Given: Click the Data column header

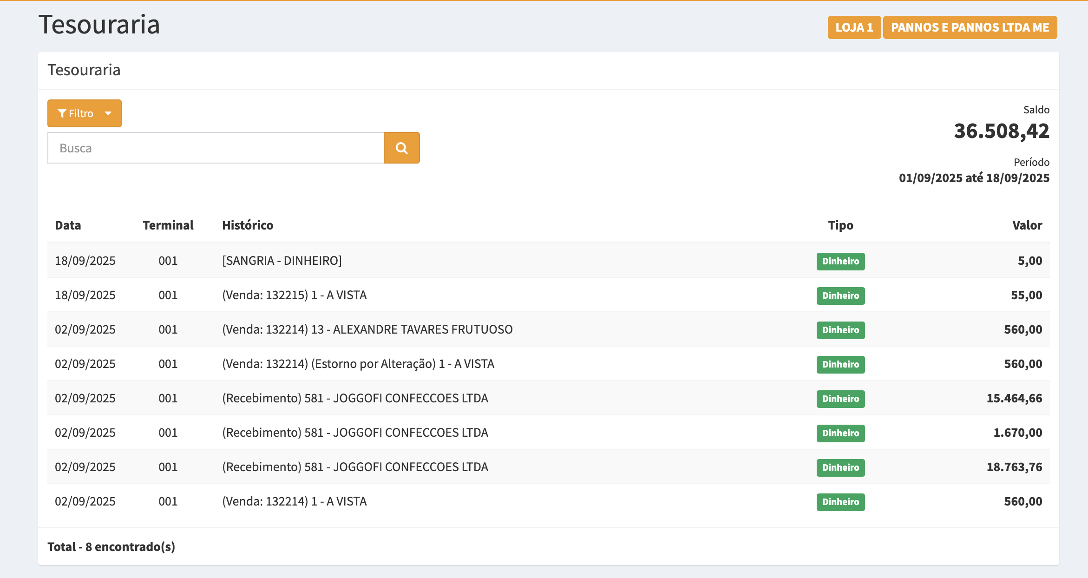Looking at the screenshot, I should (68, 225).
